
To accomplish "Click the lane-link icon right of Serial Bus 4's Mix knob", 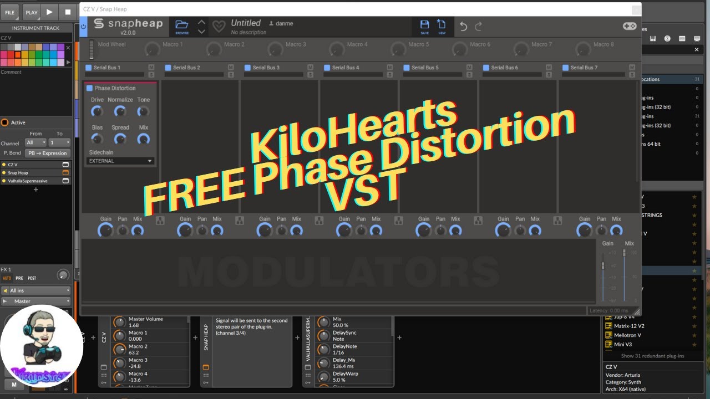I will click(398, 221).
